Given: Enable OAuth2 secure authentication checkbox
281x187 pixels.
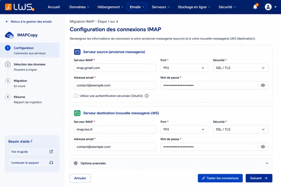Looking at the screenshot, I should (76, 96).
